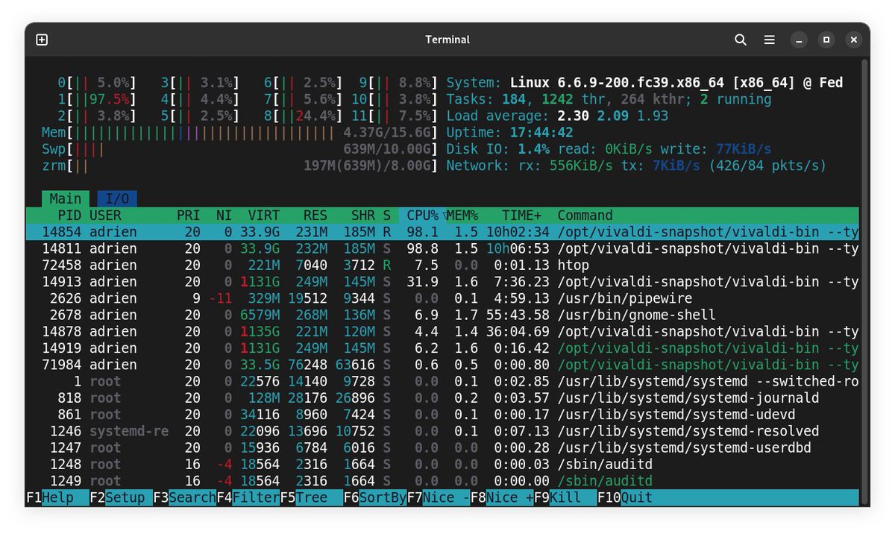Click the Uptime 17:44:42 value
Screen dimensions: 895x534
(x=541, y=133)
